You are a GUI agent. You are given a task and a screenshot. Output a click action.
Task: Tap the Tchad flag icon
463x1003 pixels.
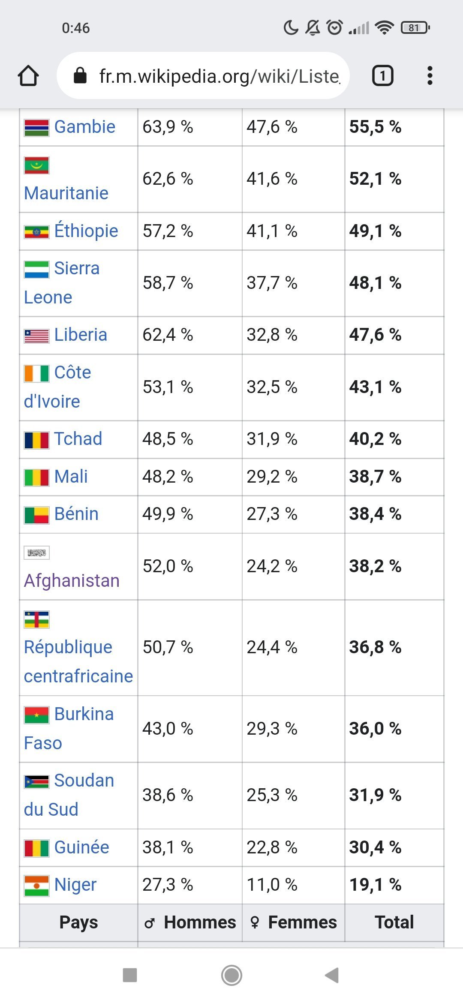click(36, 440)
